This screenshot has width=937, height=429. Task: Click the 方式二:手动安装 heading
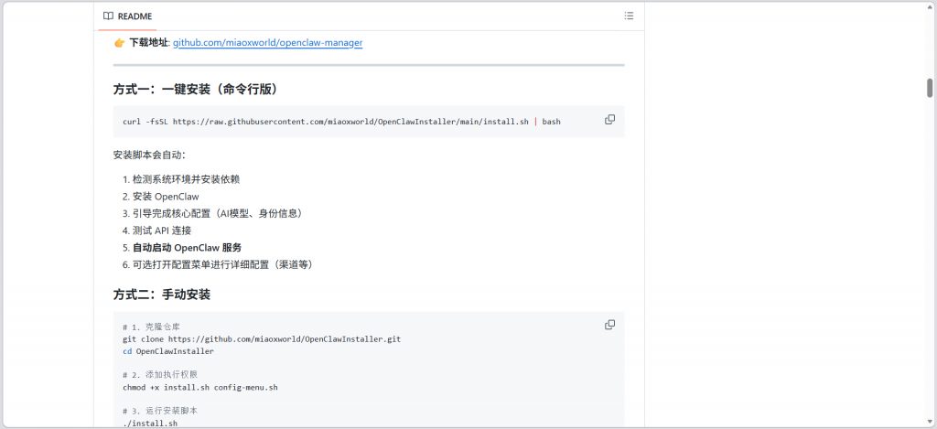161,295
